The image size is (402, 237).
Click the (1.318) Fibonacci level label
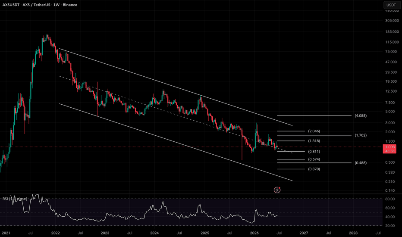[x=314, y=140]
